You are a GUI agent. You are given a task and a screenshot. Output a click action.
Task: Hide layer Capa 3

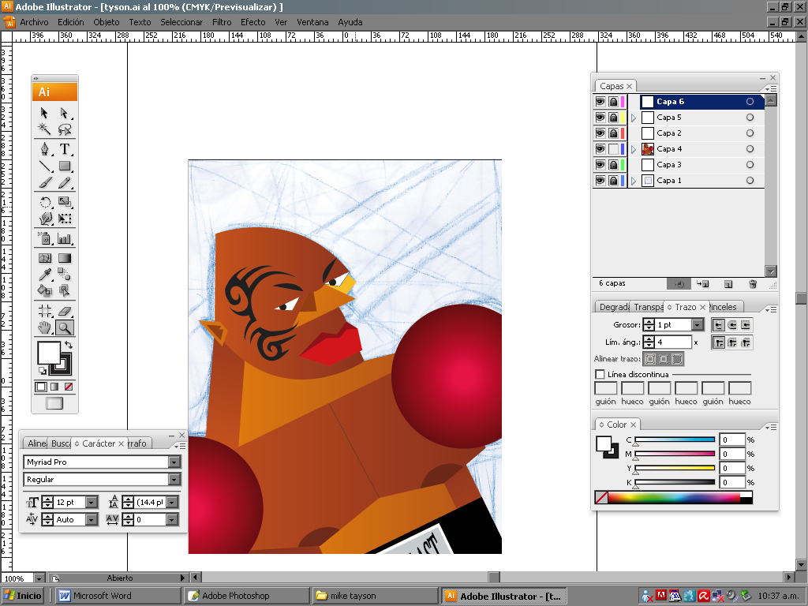[x=600, y=165]
